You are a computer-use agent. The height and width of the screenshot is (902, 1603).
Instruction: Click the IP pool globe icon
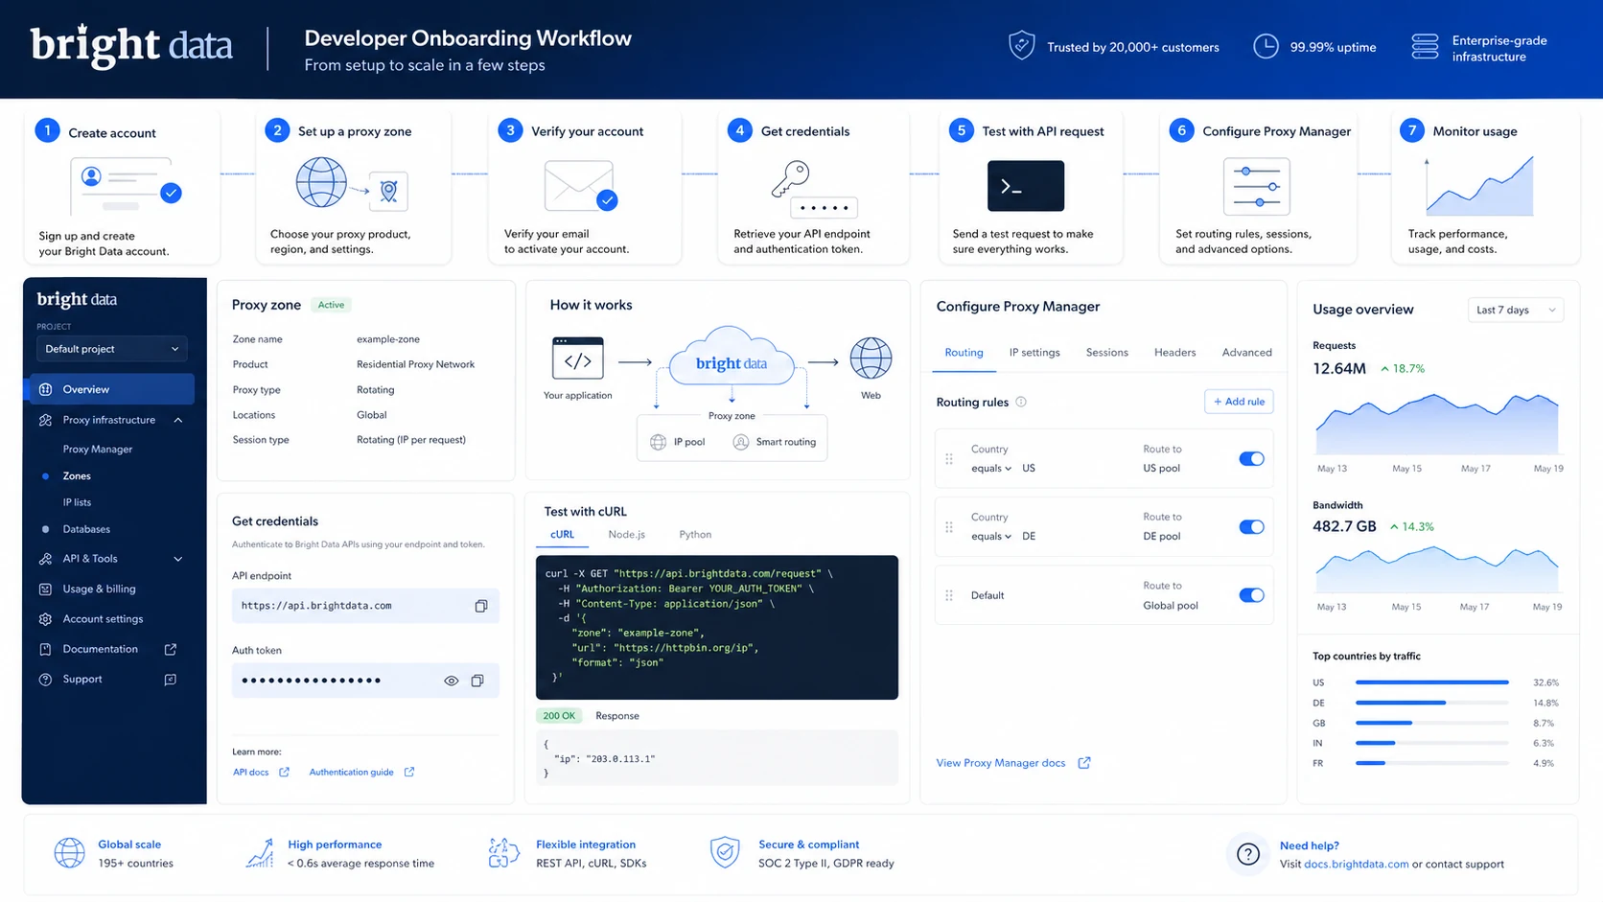click(658, 442)
